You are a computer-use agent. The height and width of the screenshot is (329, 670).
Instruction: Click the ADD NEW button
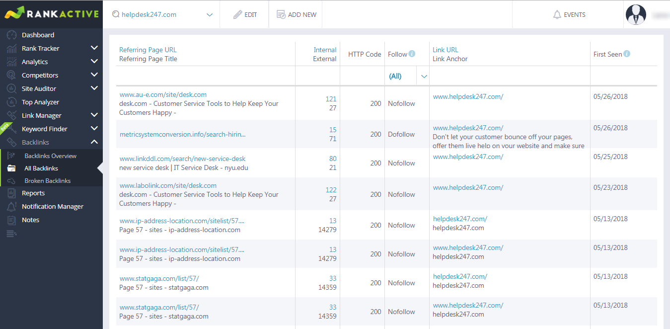point(296,15)
